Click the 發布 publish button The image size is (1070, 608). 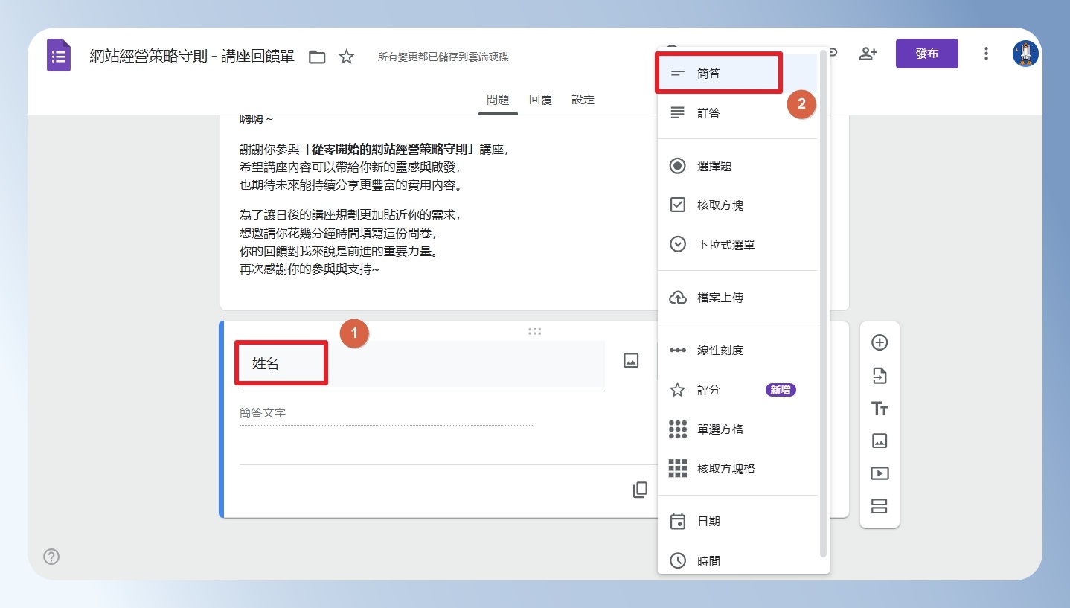[x=926, y=54]
